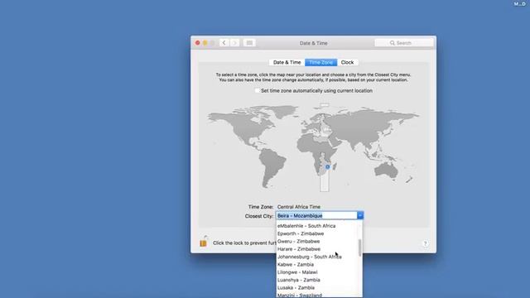The width and height of the screenshot is (530, 298).
Task: Go back with the left chevron button
Action: point(224,43)
